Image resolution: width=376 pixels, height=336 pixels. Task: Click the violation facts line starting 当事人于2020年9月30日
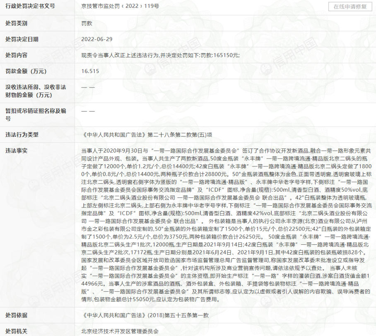tap(226, 151)
